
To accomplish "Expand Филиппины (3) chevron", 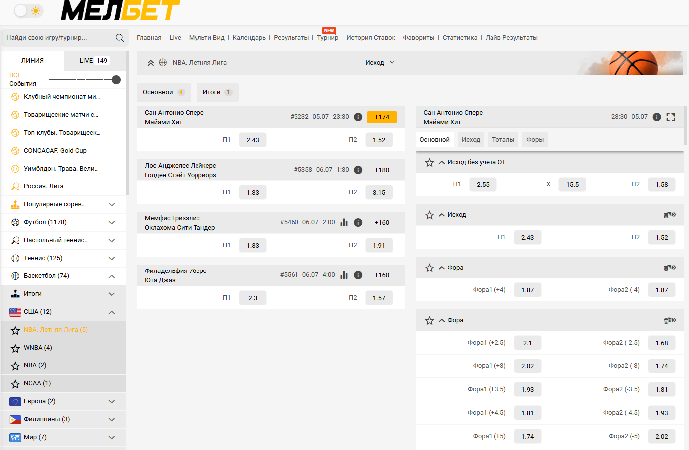I will tap(112, 419).
